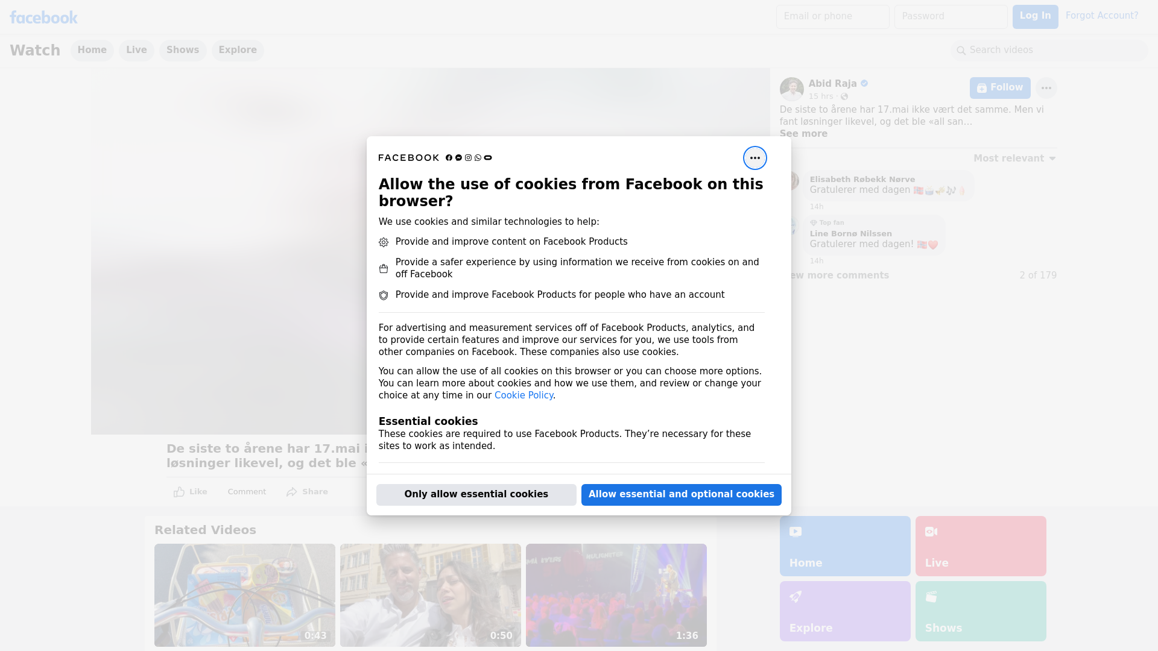1158x651 pixels.
Task: Focus the Password field
Action: point(951,17)
